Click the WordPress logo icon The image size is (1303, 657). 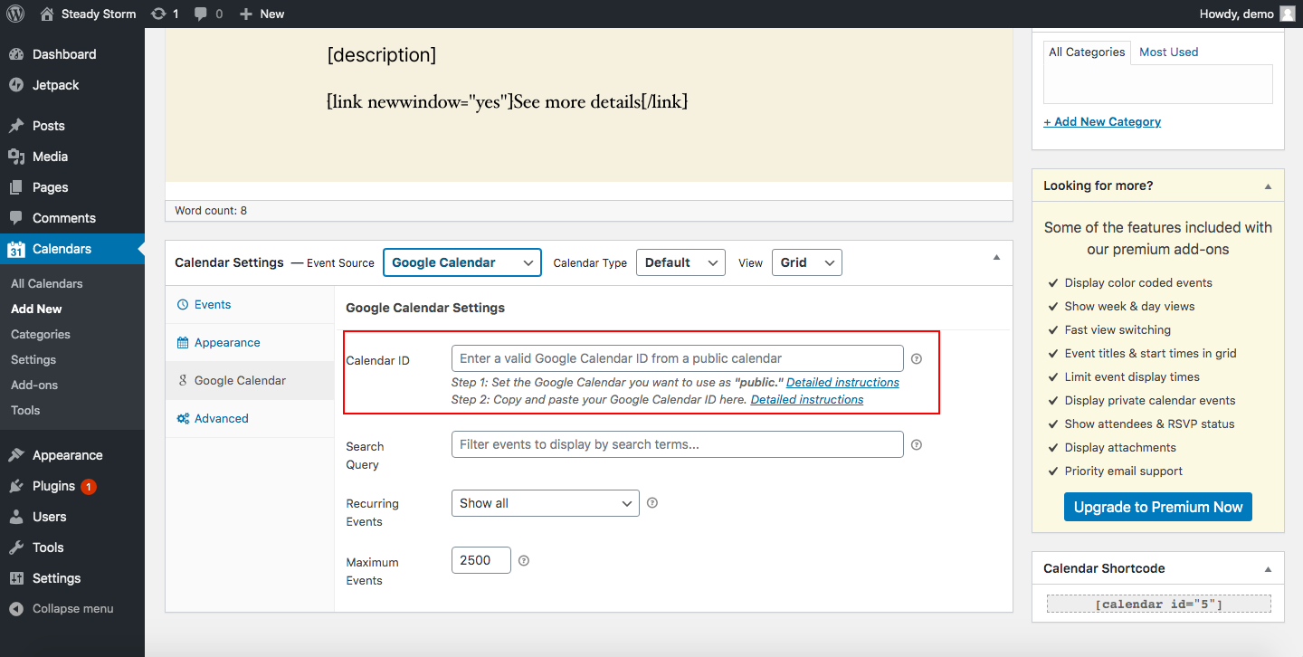pos(15,14)
